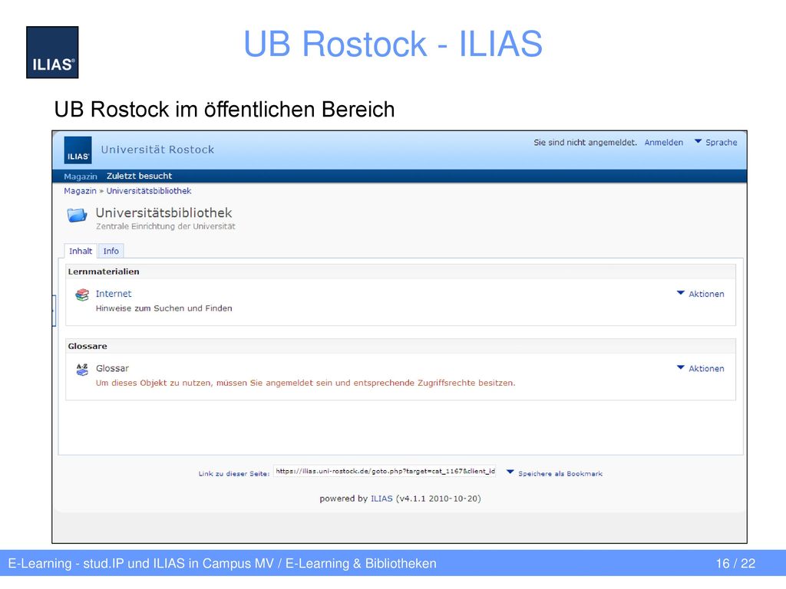Open the Speichere als Bookmark dropdown

point(554,473)
